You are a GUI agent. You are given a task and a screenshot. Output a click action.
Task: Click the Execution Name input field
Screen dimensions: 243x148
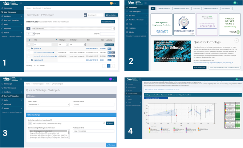coord(94,104)
